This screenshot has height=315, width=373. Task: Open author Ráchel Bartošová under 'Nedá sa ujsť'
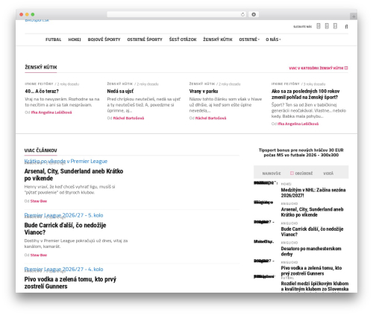[128, 118]
